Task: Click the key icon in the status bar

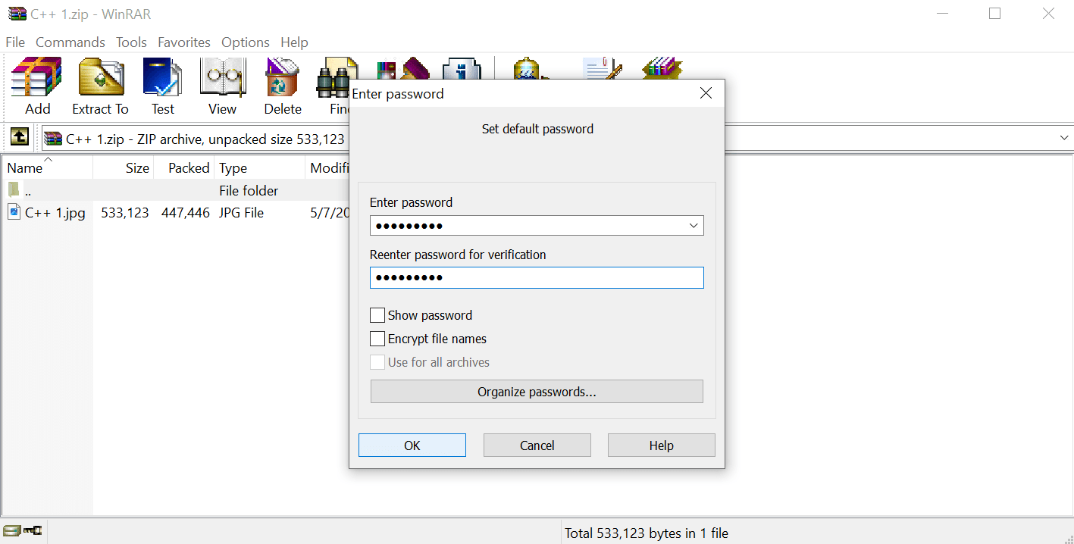Action: tap(33, 530)
